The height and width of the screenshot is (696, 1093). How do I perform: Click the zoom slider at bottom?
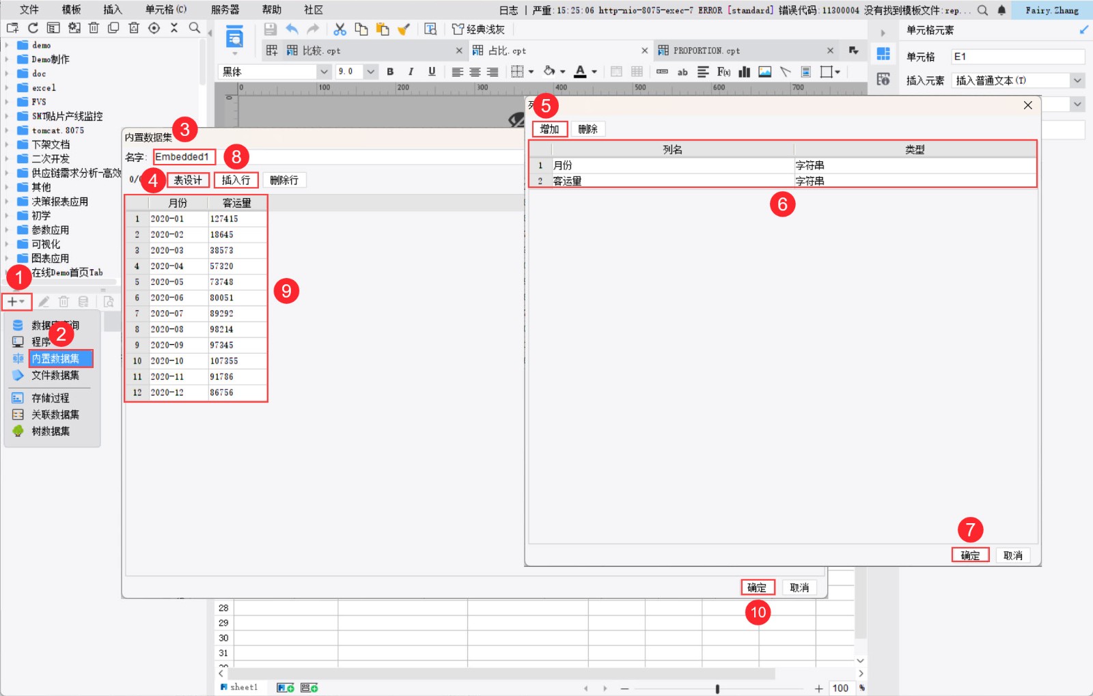coord(717,688)
